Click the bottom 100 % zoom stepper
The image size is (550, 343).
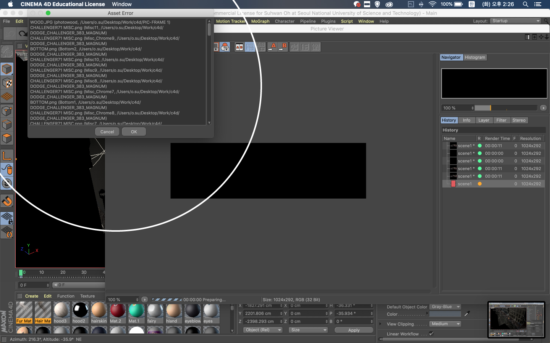(x=137, y=300)
